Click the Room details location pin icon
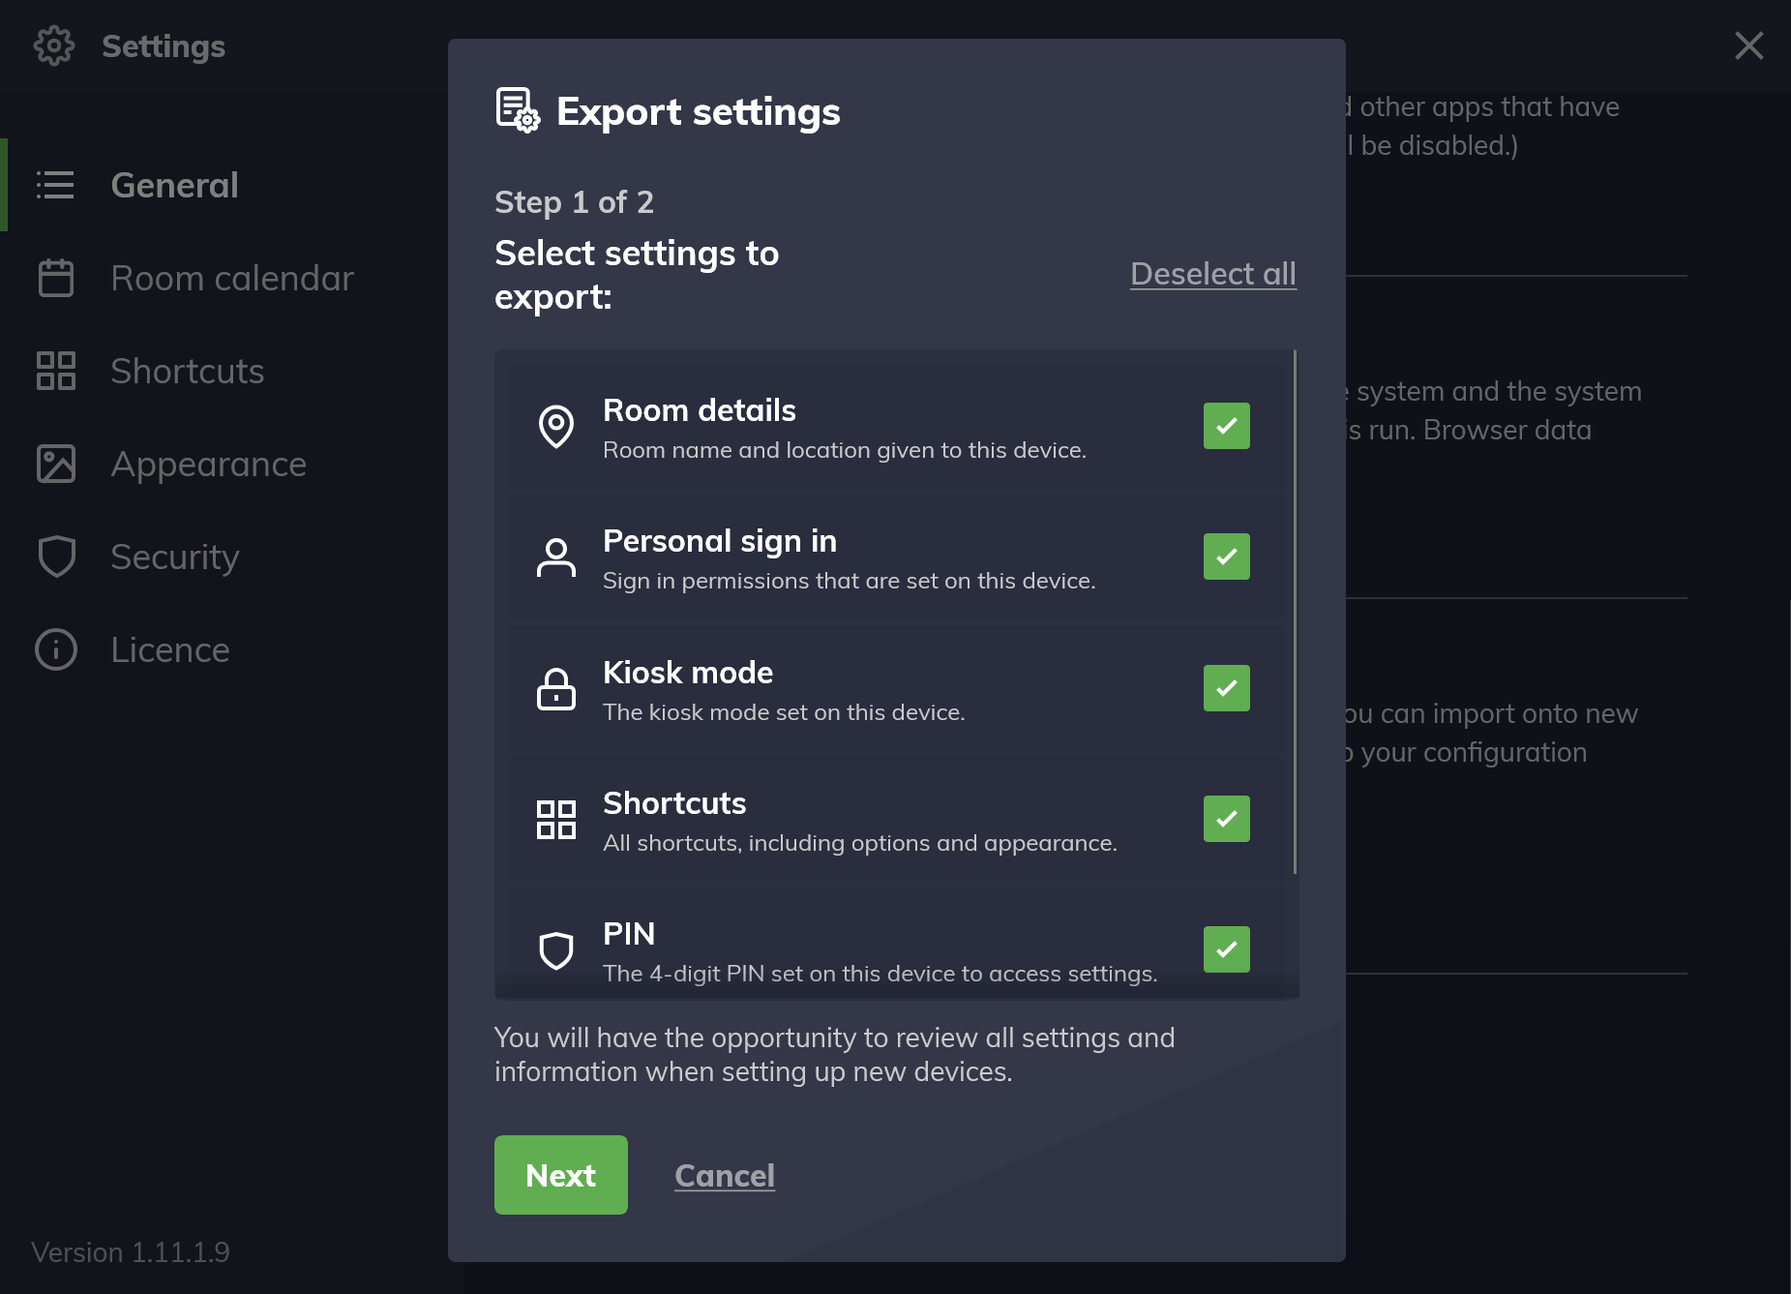Image resolution: width=1791 pixels, height=1294 pixels. coord(555,426)
